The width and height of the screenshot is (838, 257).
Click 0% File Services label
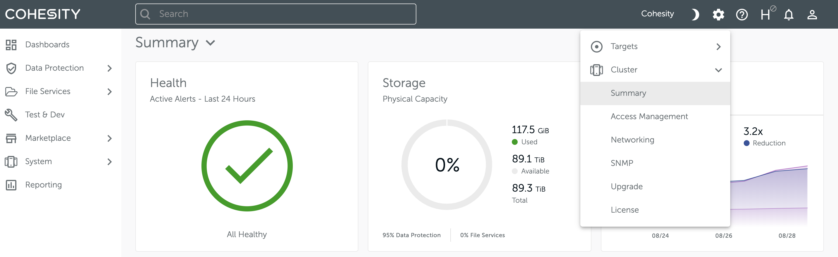point(483,235)
